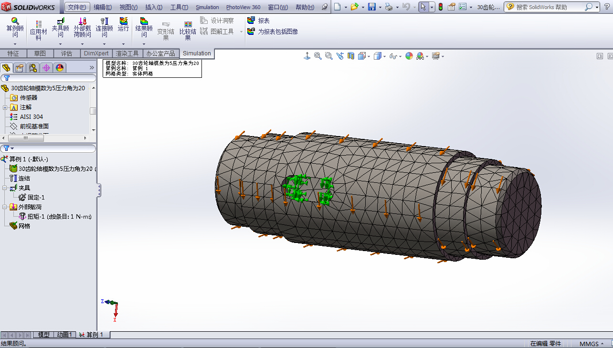Open the ConfigurationManager panel tab
This screenshot has width=613, height=348.
[x=33, y=68]
